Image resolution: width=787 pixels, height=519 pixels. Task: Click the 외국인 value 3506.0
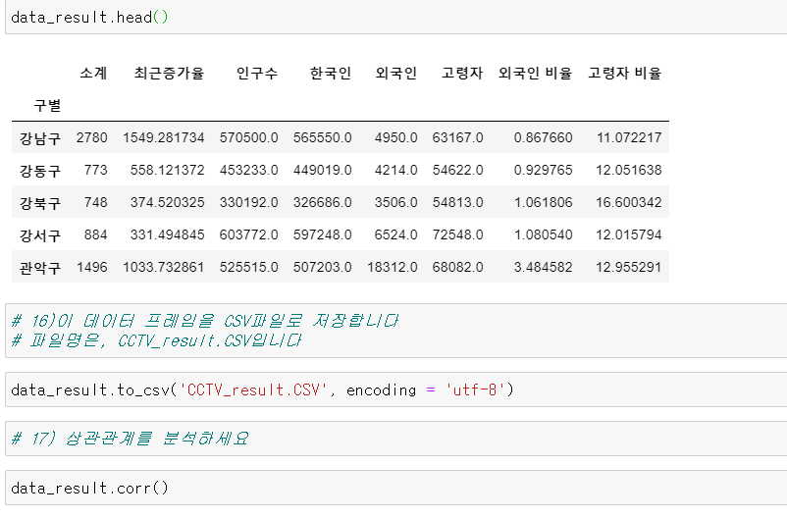point(396,202)
